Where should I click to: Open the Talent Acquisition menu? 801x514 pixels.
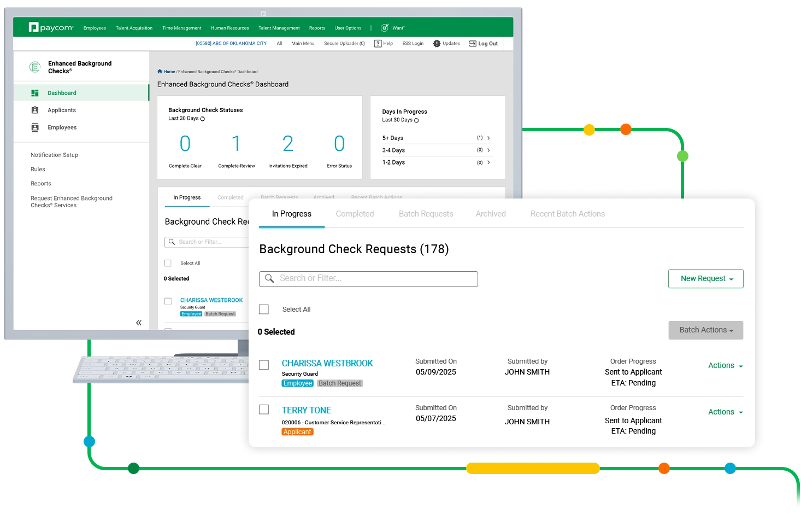click(134, 28)
